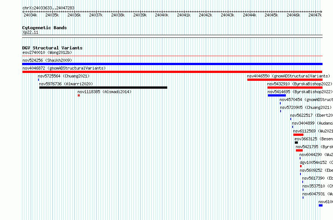Click the 24044k ruler tick label
333x220 pixels.
[250, 15]
